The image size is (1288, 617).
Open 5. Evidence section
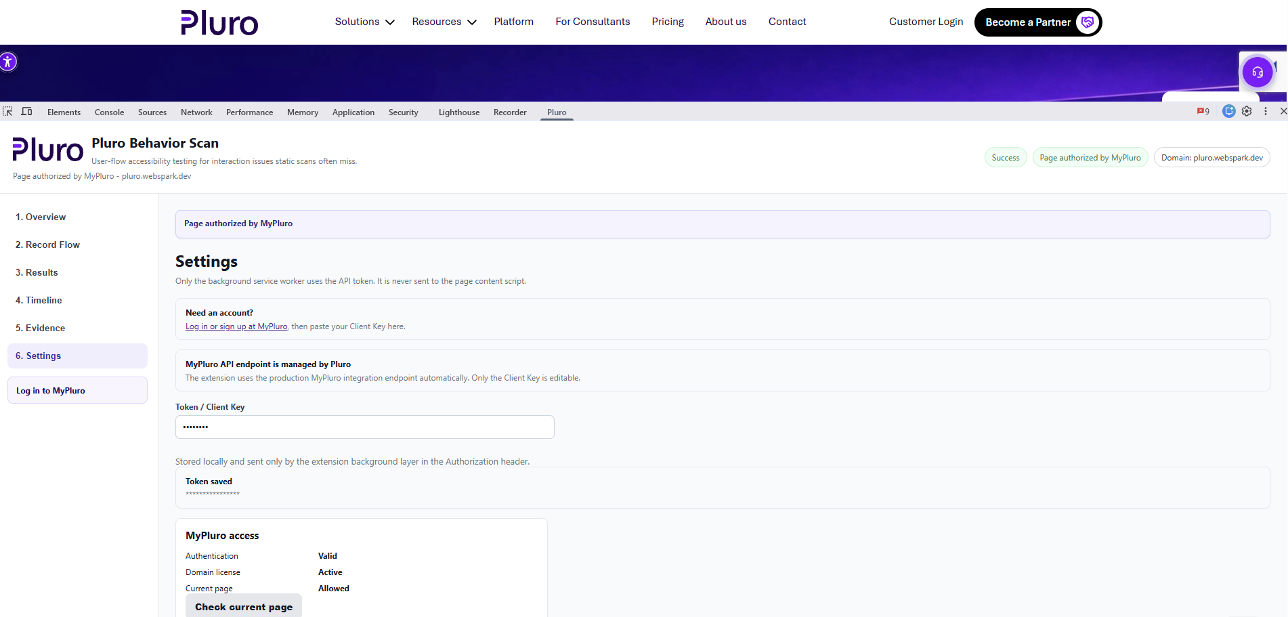(x=77, y=328)
